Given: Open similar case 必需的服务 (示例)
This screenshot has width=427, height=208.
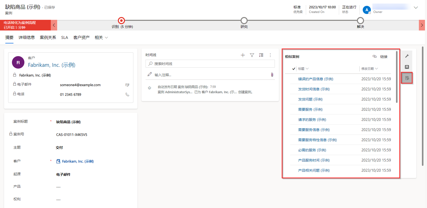Looking at the screenshot, I should coord(312,150).
